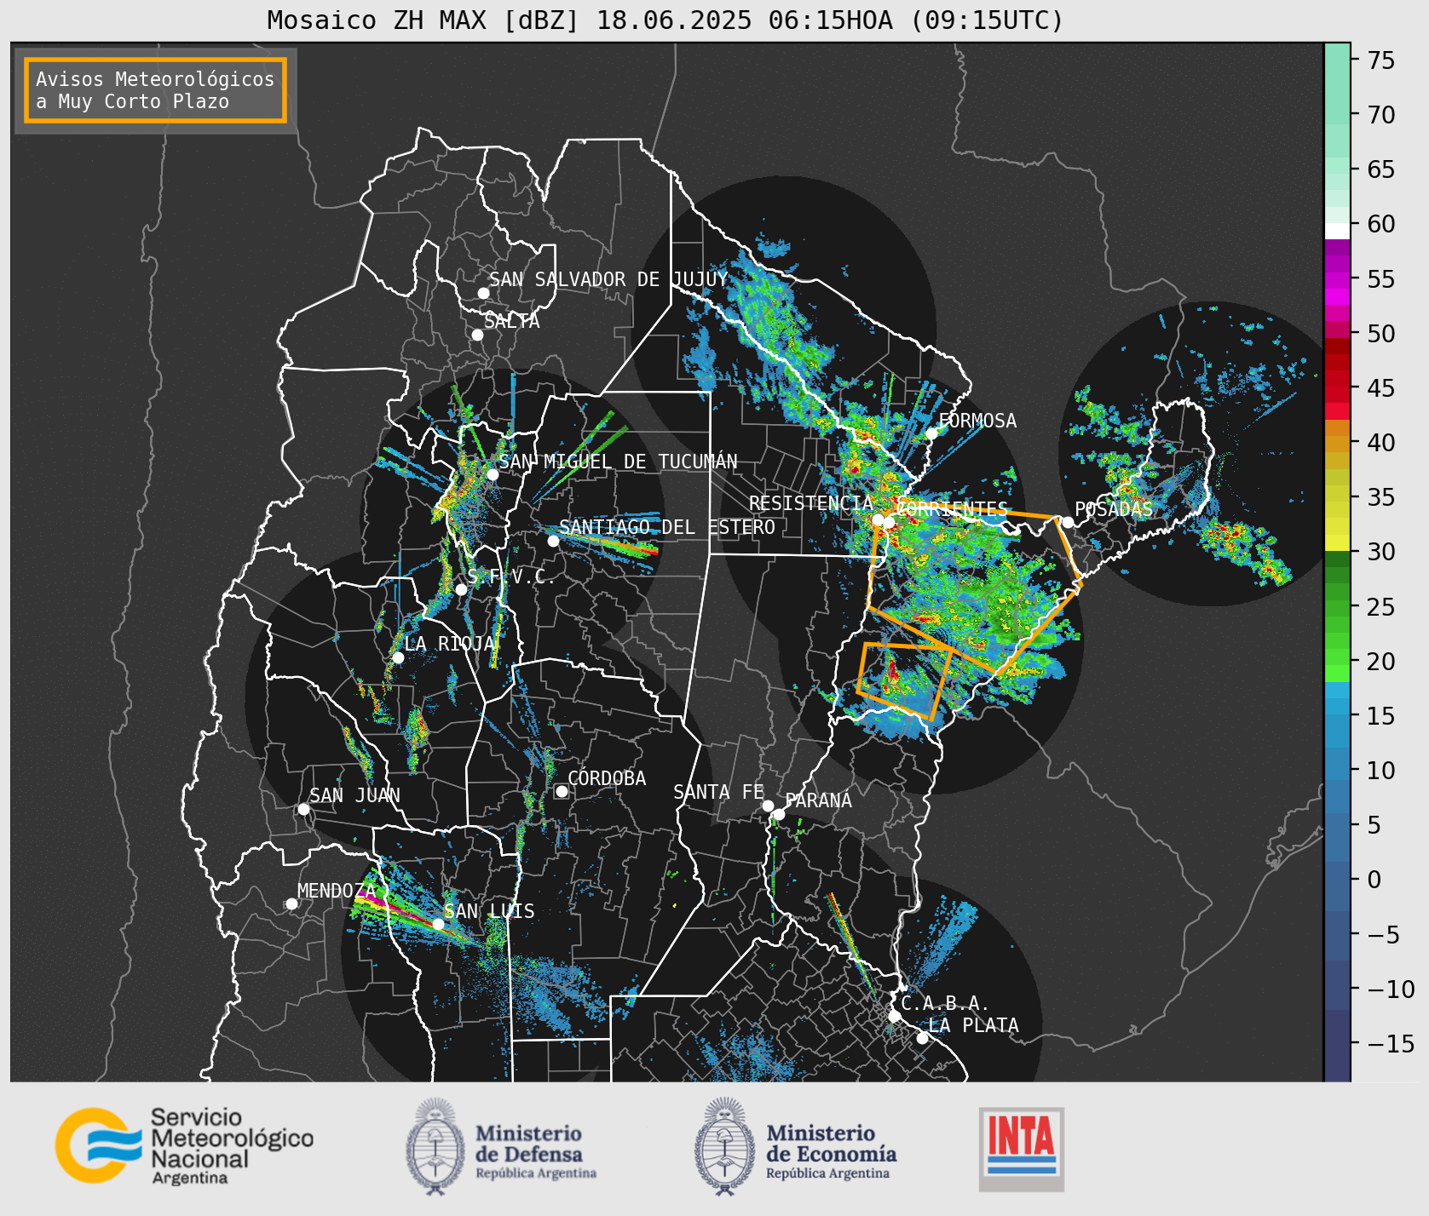Click the INTA logo

coord(1022,1149)
